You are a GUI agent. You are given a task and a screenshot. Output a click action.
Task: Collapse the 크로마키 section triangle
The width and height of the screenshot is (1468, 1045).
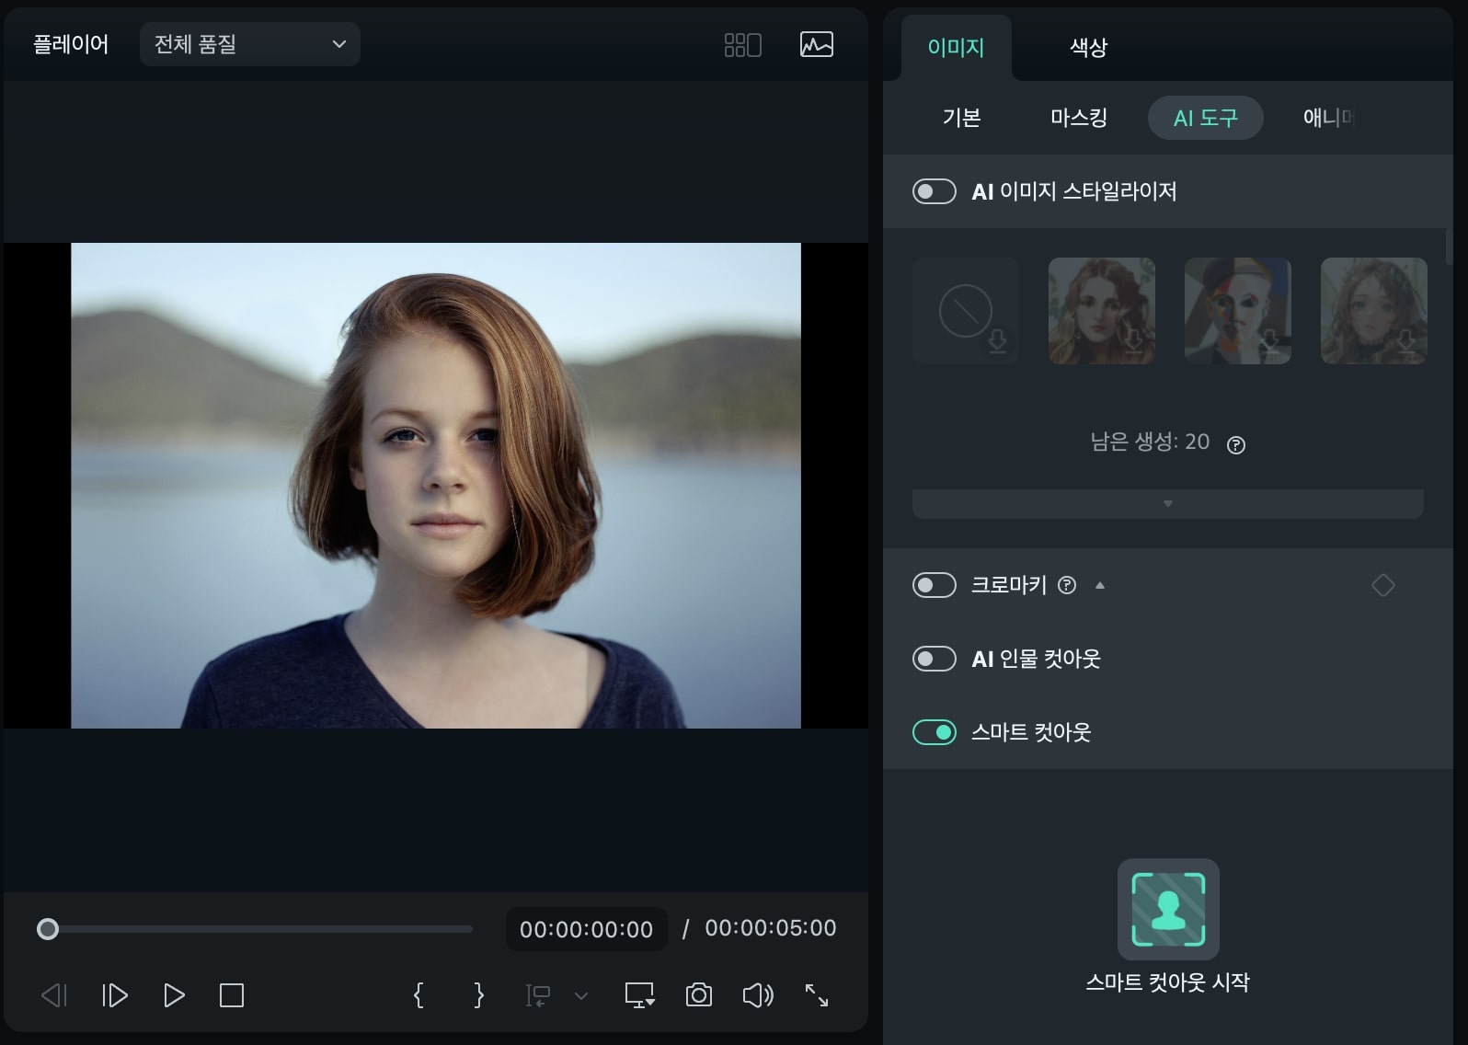(x=1100, y=585)
